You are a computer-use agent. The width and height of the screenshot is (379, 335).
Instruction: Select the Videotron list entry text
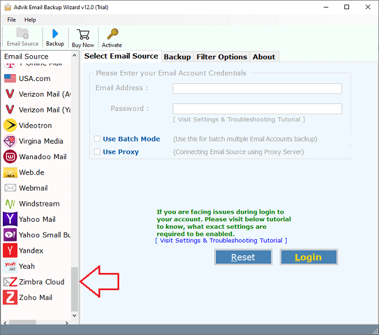[x=35, y=126]
